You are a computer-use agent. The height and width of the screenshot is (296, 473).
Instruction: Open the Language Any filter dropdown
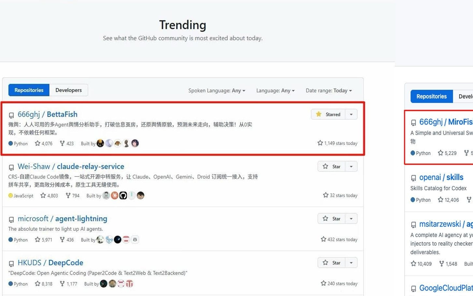[275, 90]
